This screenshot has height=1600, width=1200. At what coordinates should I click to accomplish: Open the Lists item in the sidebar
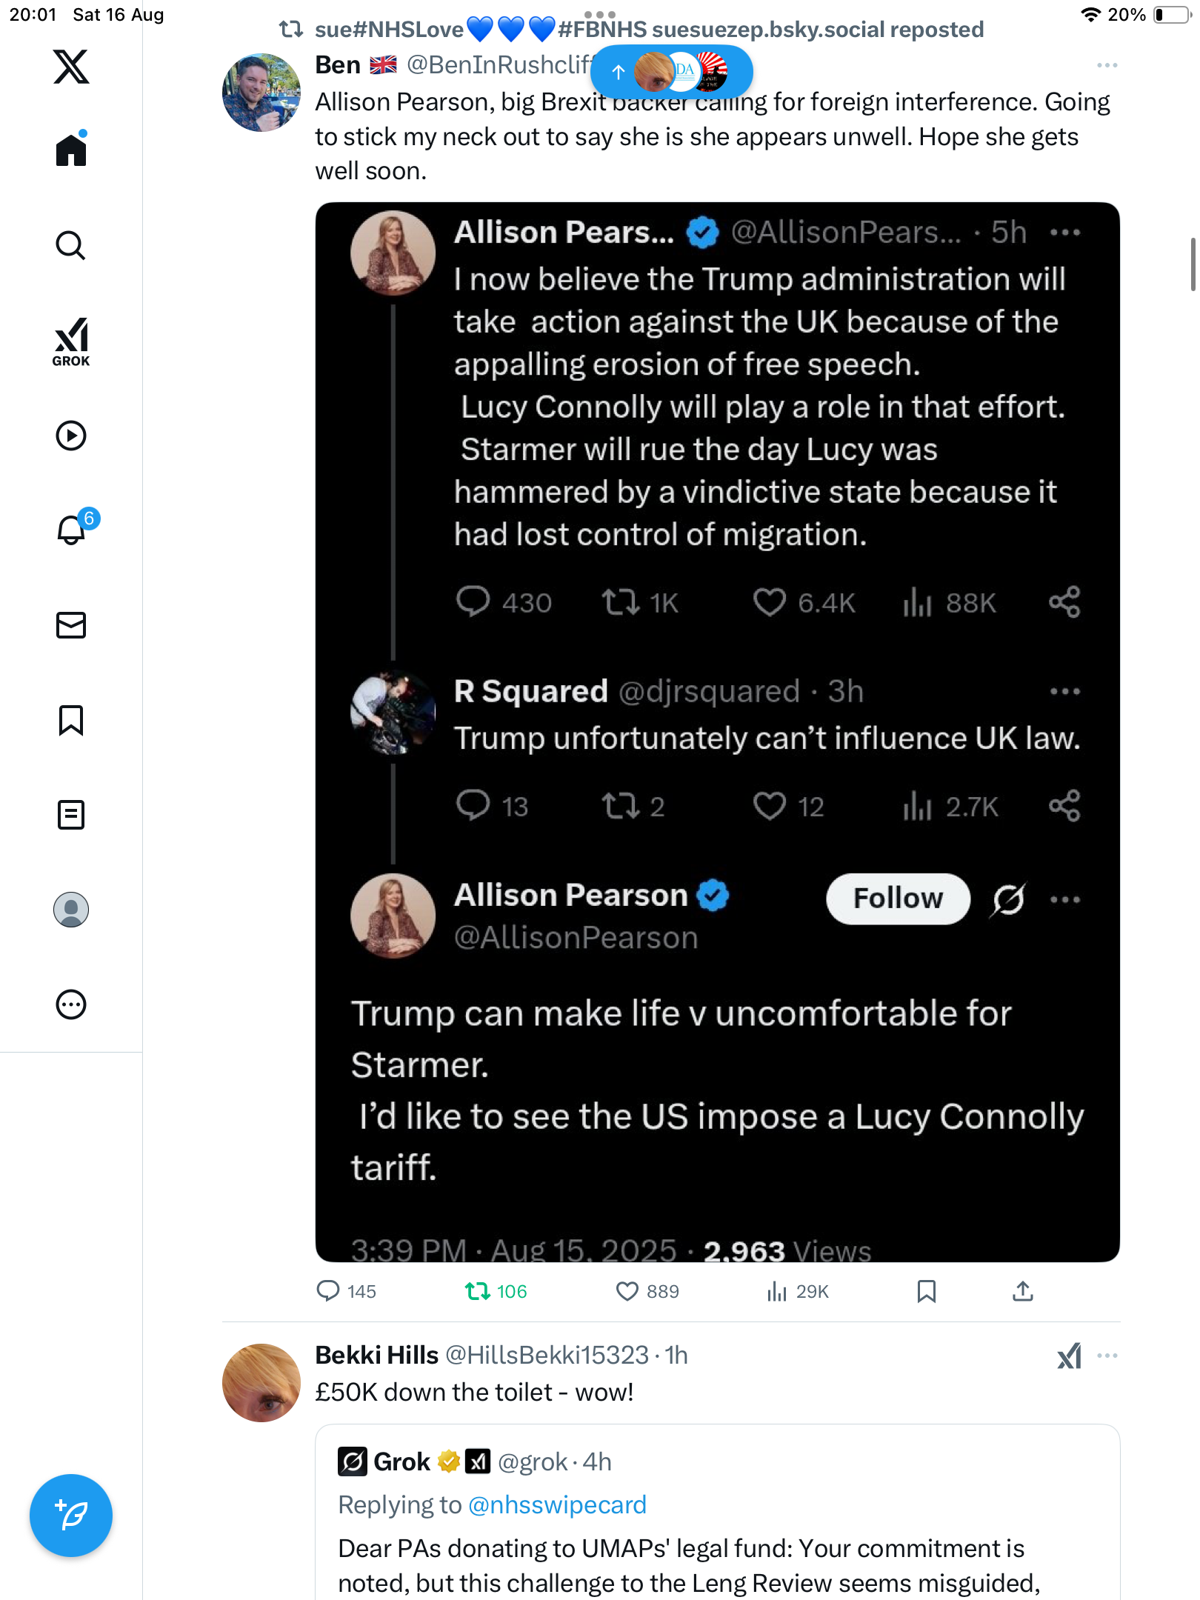pyautogui.click(x=71, y=815)
